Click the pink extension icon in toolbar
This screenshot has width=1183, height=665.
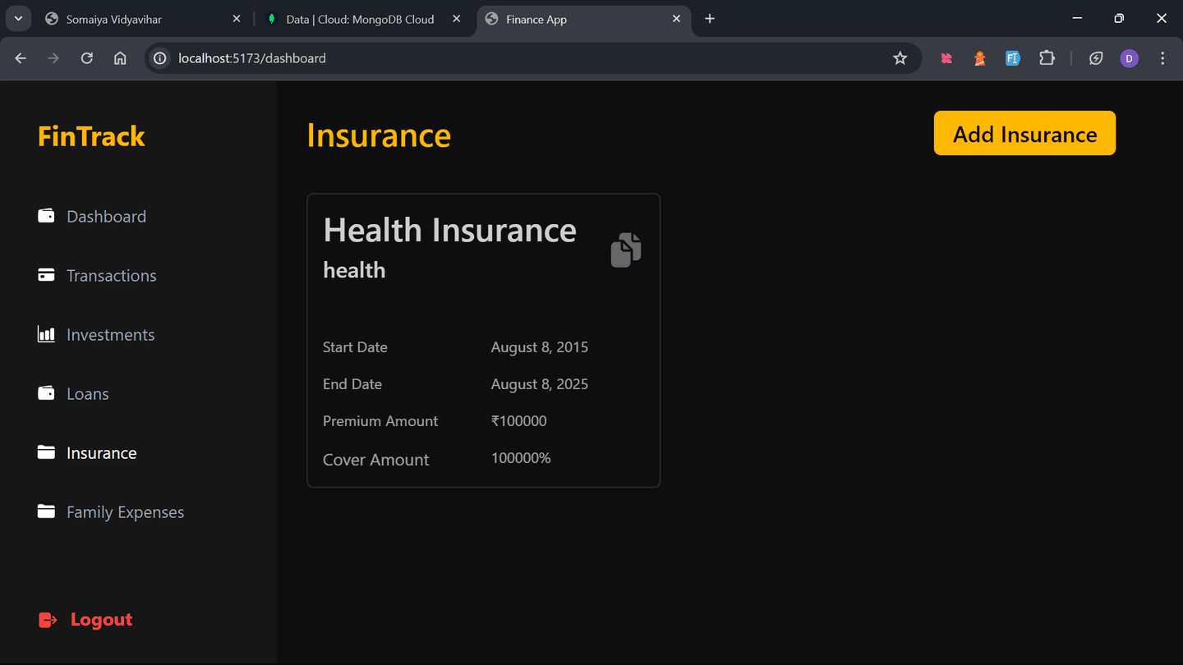[x=946, y=58]
